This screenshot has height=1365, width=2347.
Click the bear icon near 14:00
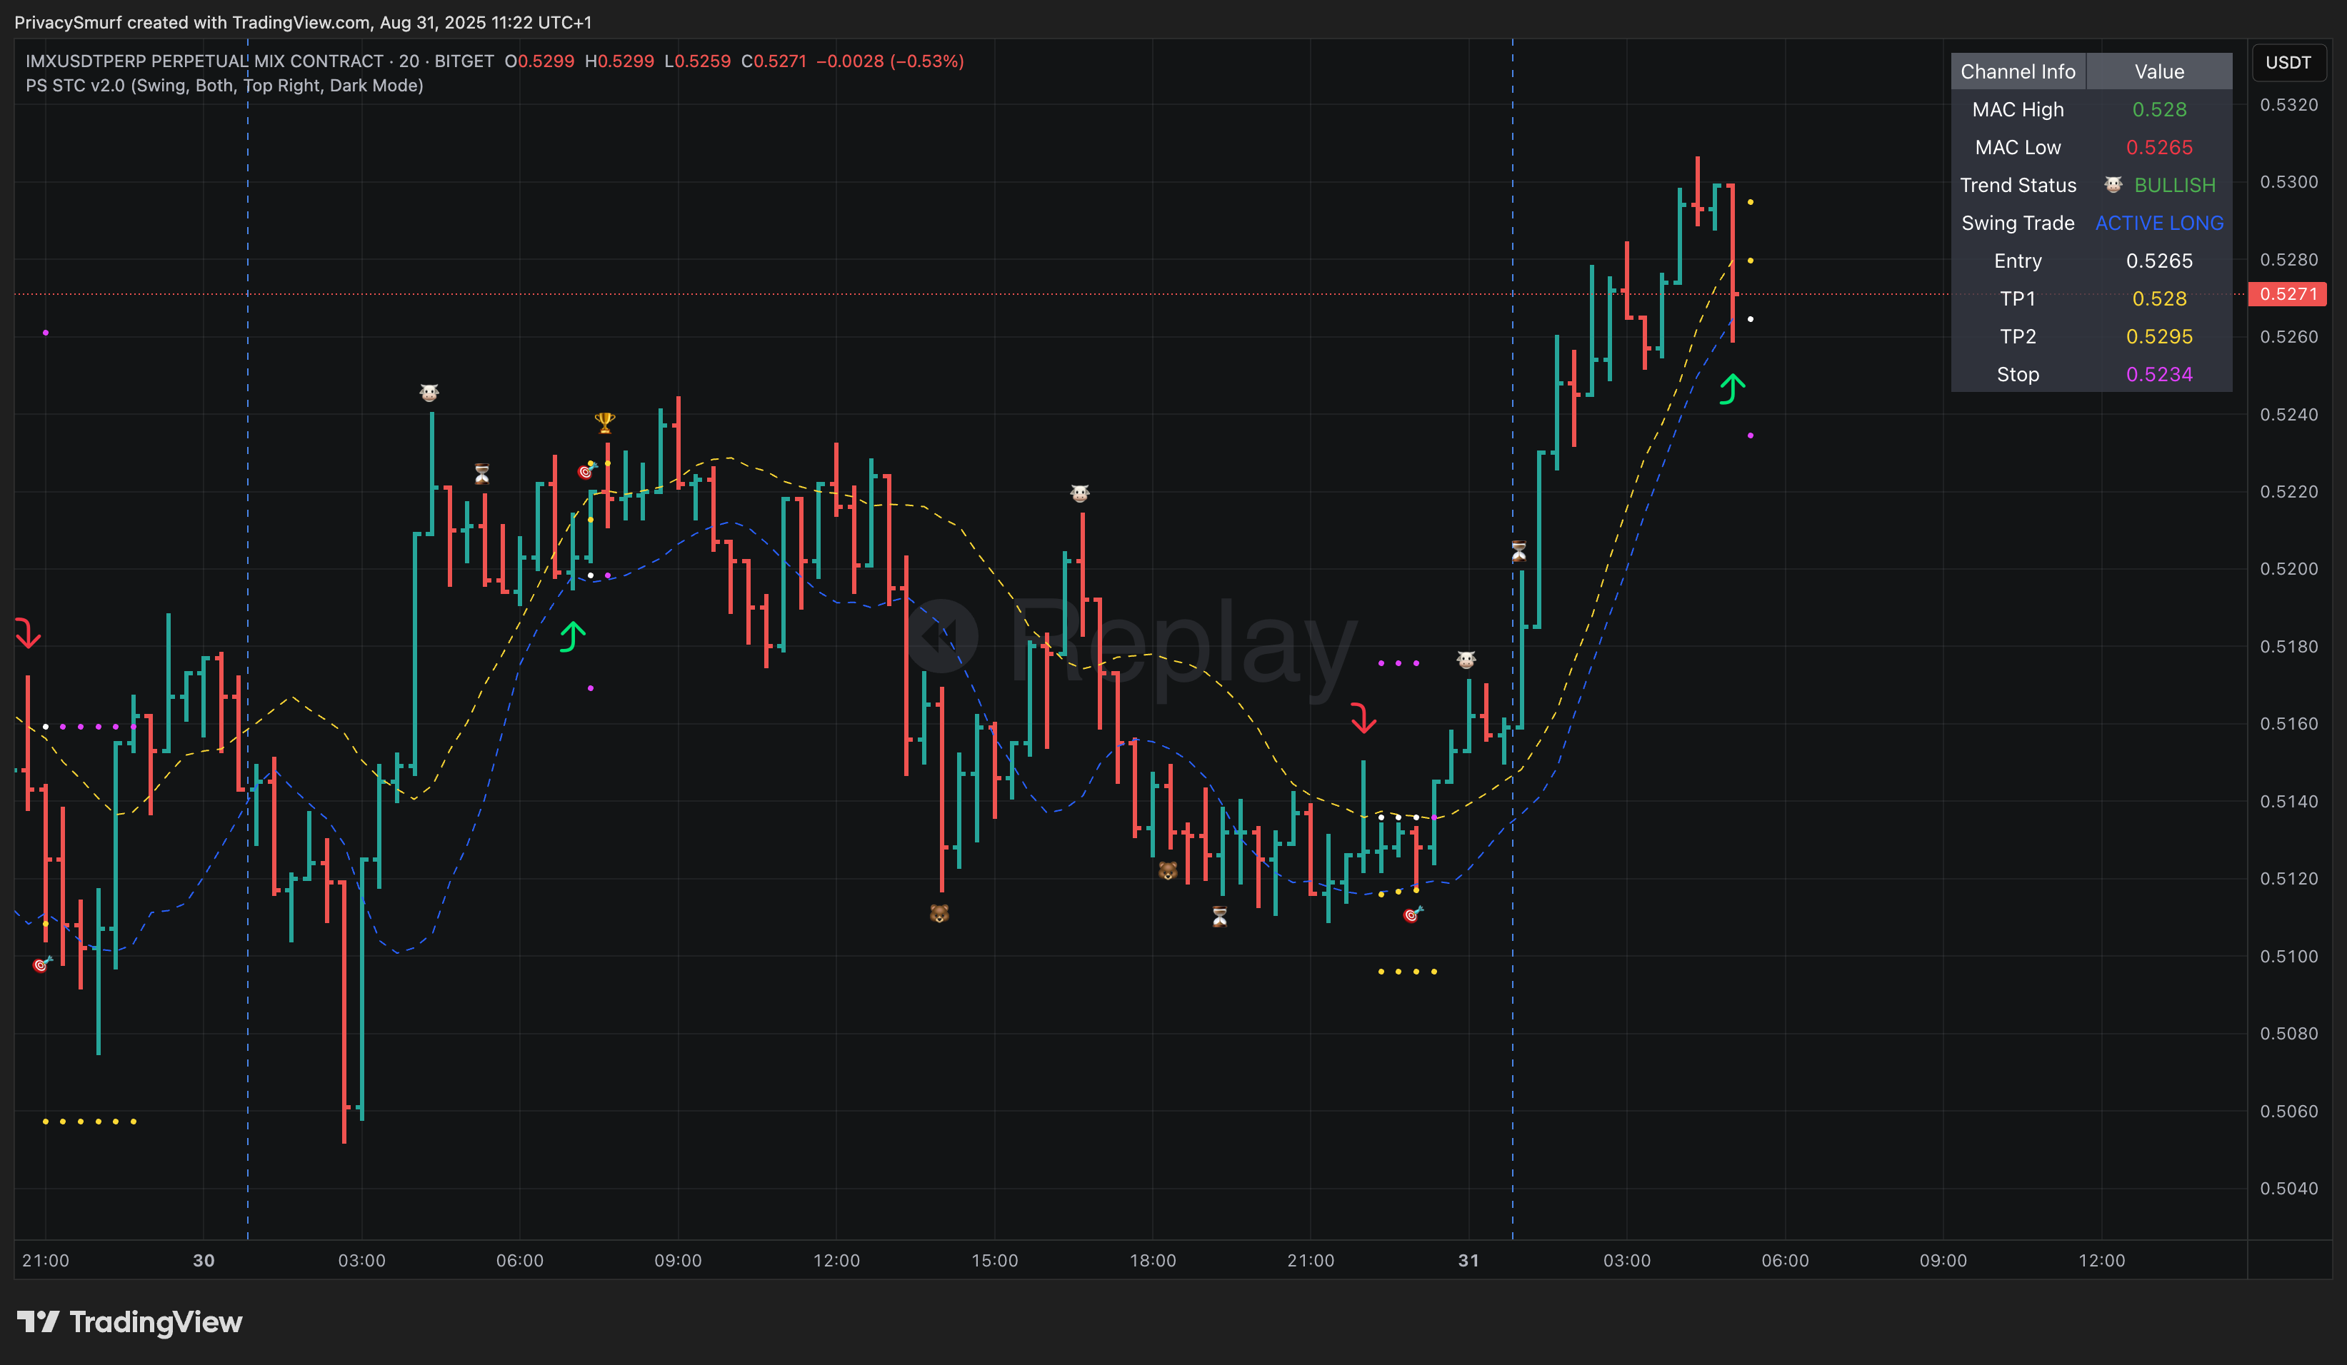(939, 913)
